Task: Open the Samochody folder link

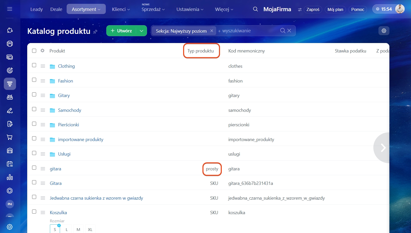Action: (x=69, y=110)
